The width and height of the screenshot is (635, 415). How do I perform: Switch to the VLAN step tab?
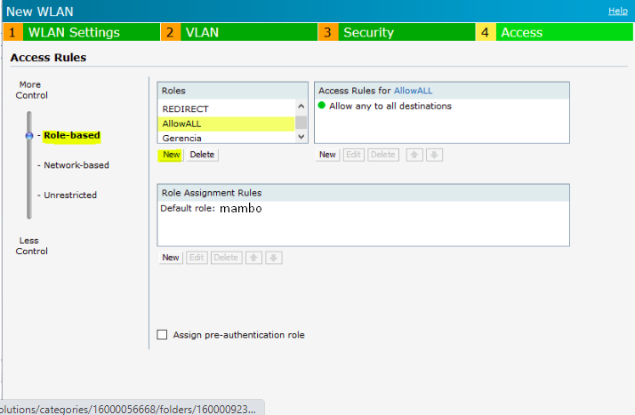202,32
